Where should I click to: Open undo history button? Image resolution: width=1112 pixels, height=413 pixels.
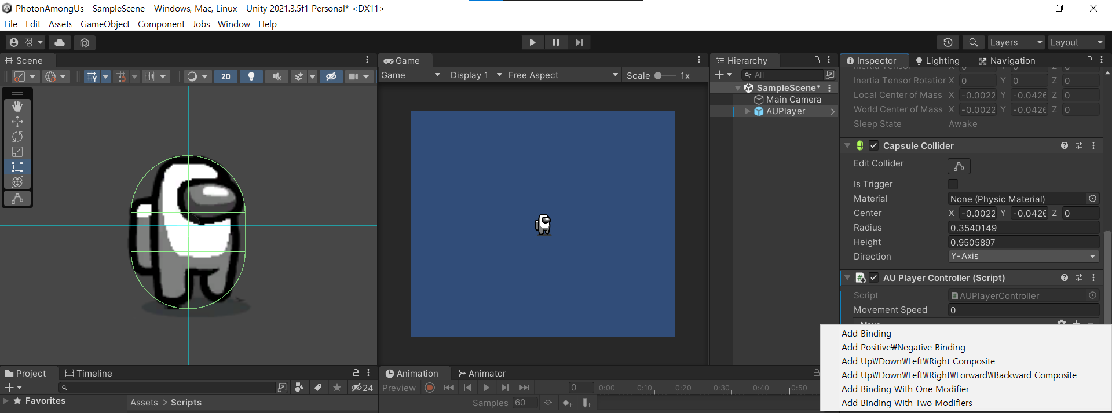tap(948, 42)
